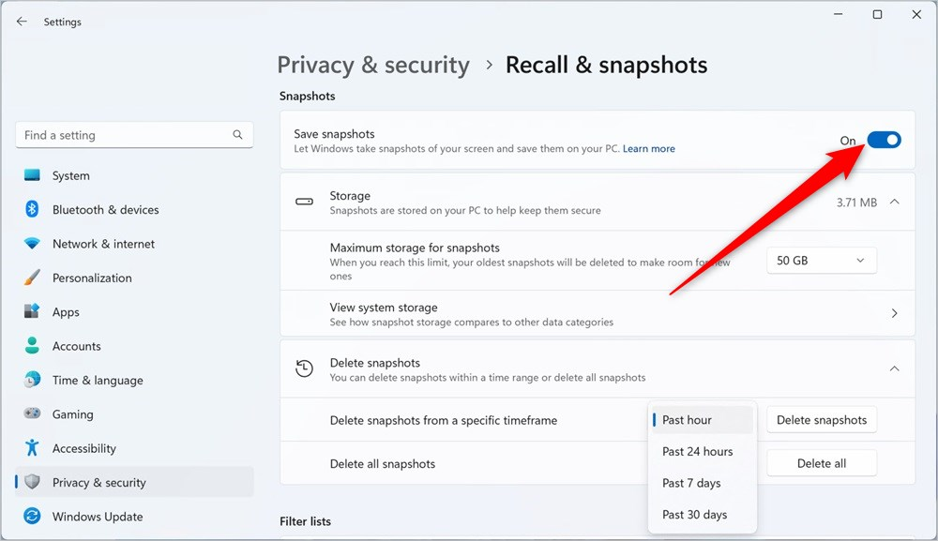
Task: Toggle off Save snapshots
Action: [x=883, y=140]
